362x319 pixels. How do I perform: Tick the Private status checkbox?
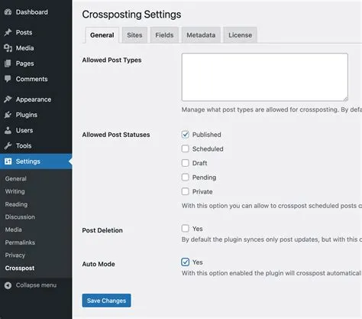[186, 191]
